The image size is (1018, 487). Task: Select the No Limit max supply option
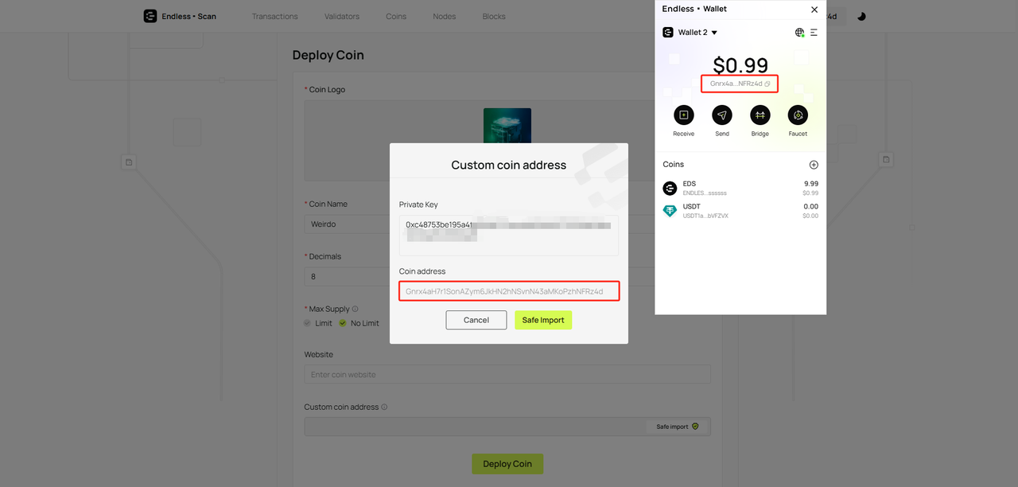tap(343, 323)
